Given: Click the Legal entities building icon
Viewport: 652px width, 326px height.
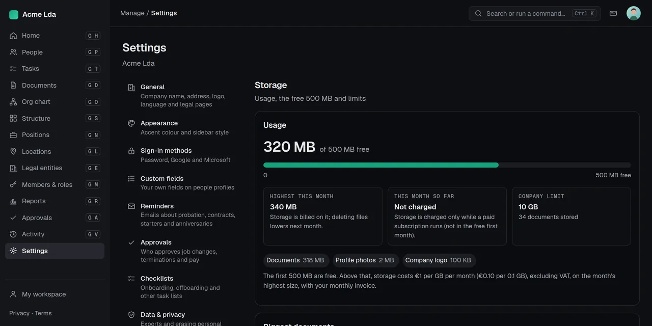Looking at the screenshot, I should click(13, 168).
